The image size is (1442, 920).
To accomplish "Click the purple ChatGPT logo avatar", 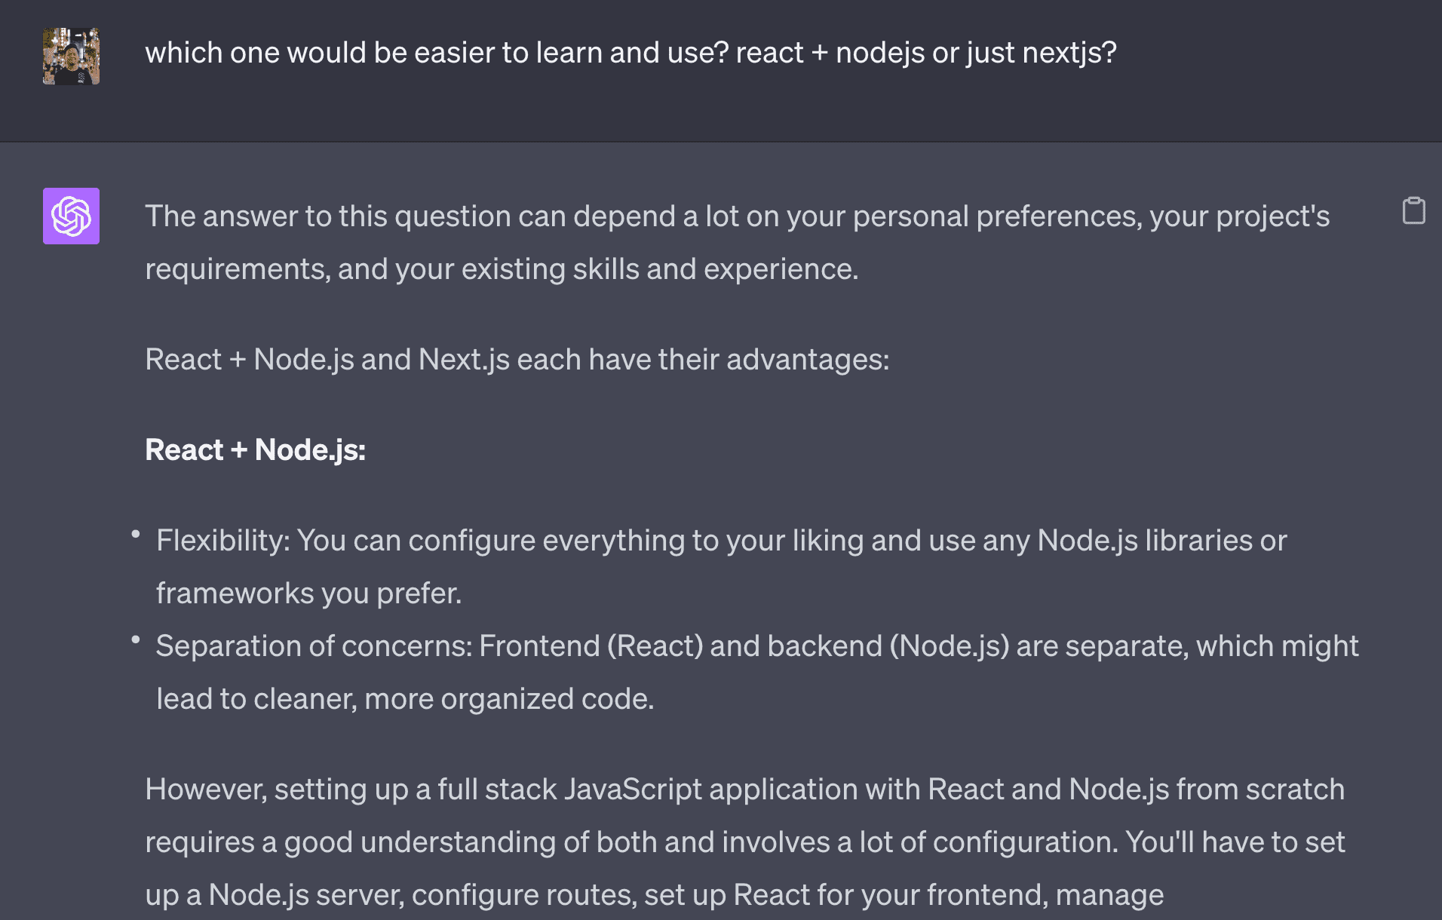I will (x=71, y=216).
